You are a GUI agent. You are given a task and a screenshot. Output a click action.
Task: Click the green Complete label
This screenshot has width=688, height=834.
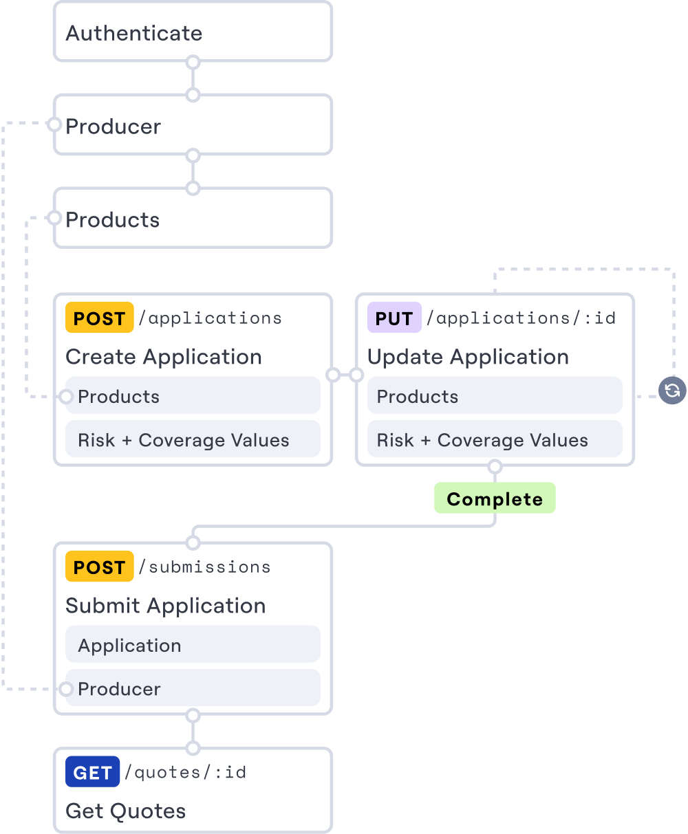pos(495,498)
